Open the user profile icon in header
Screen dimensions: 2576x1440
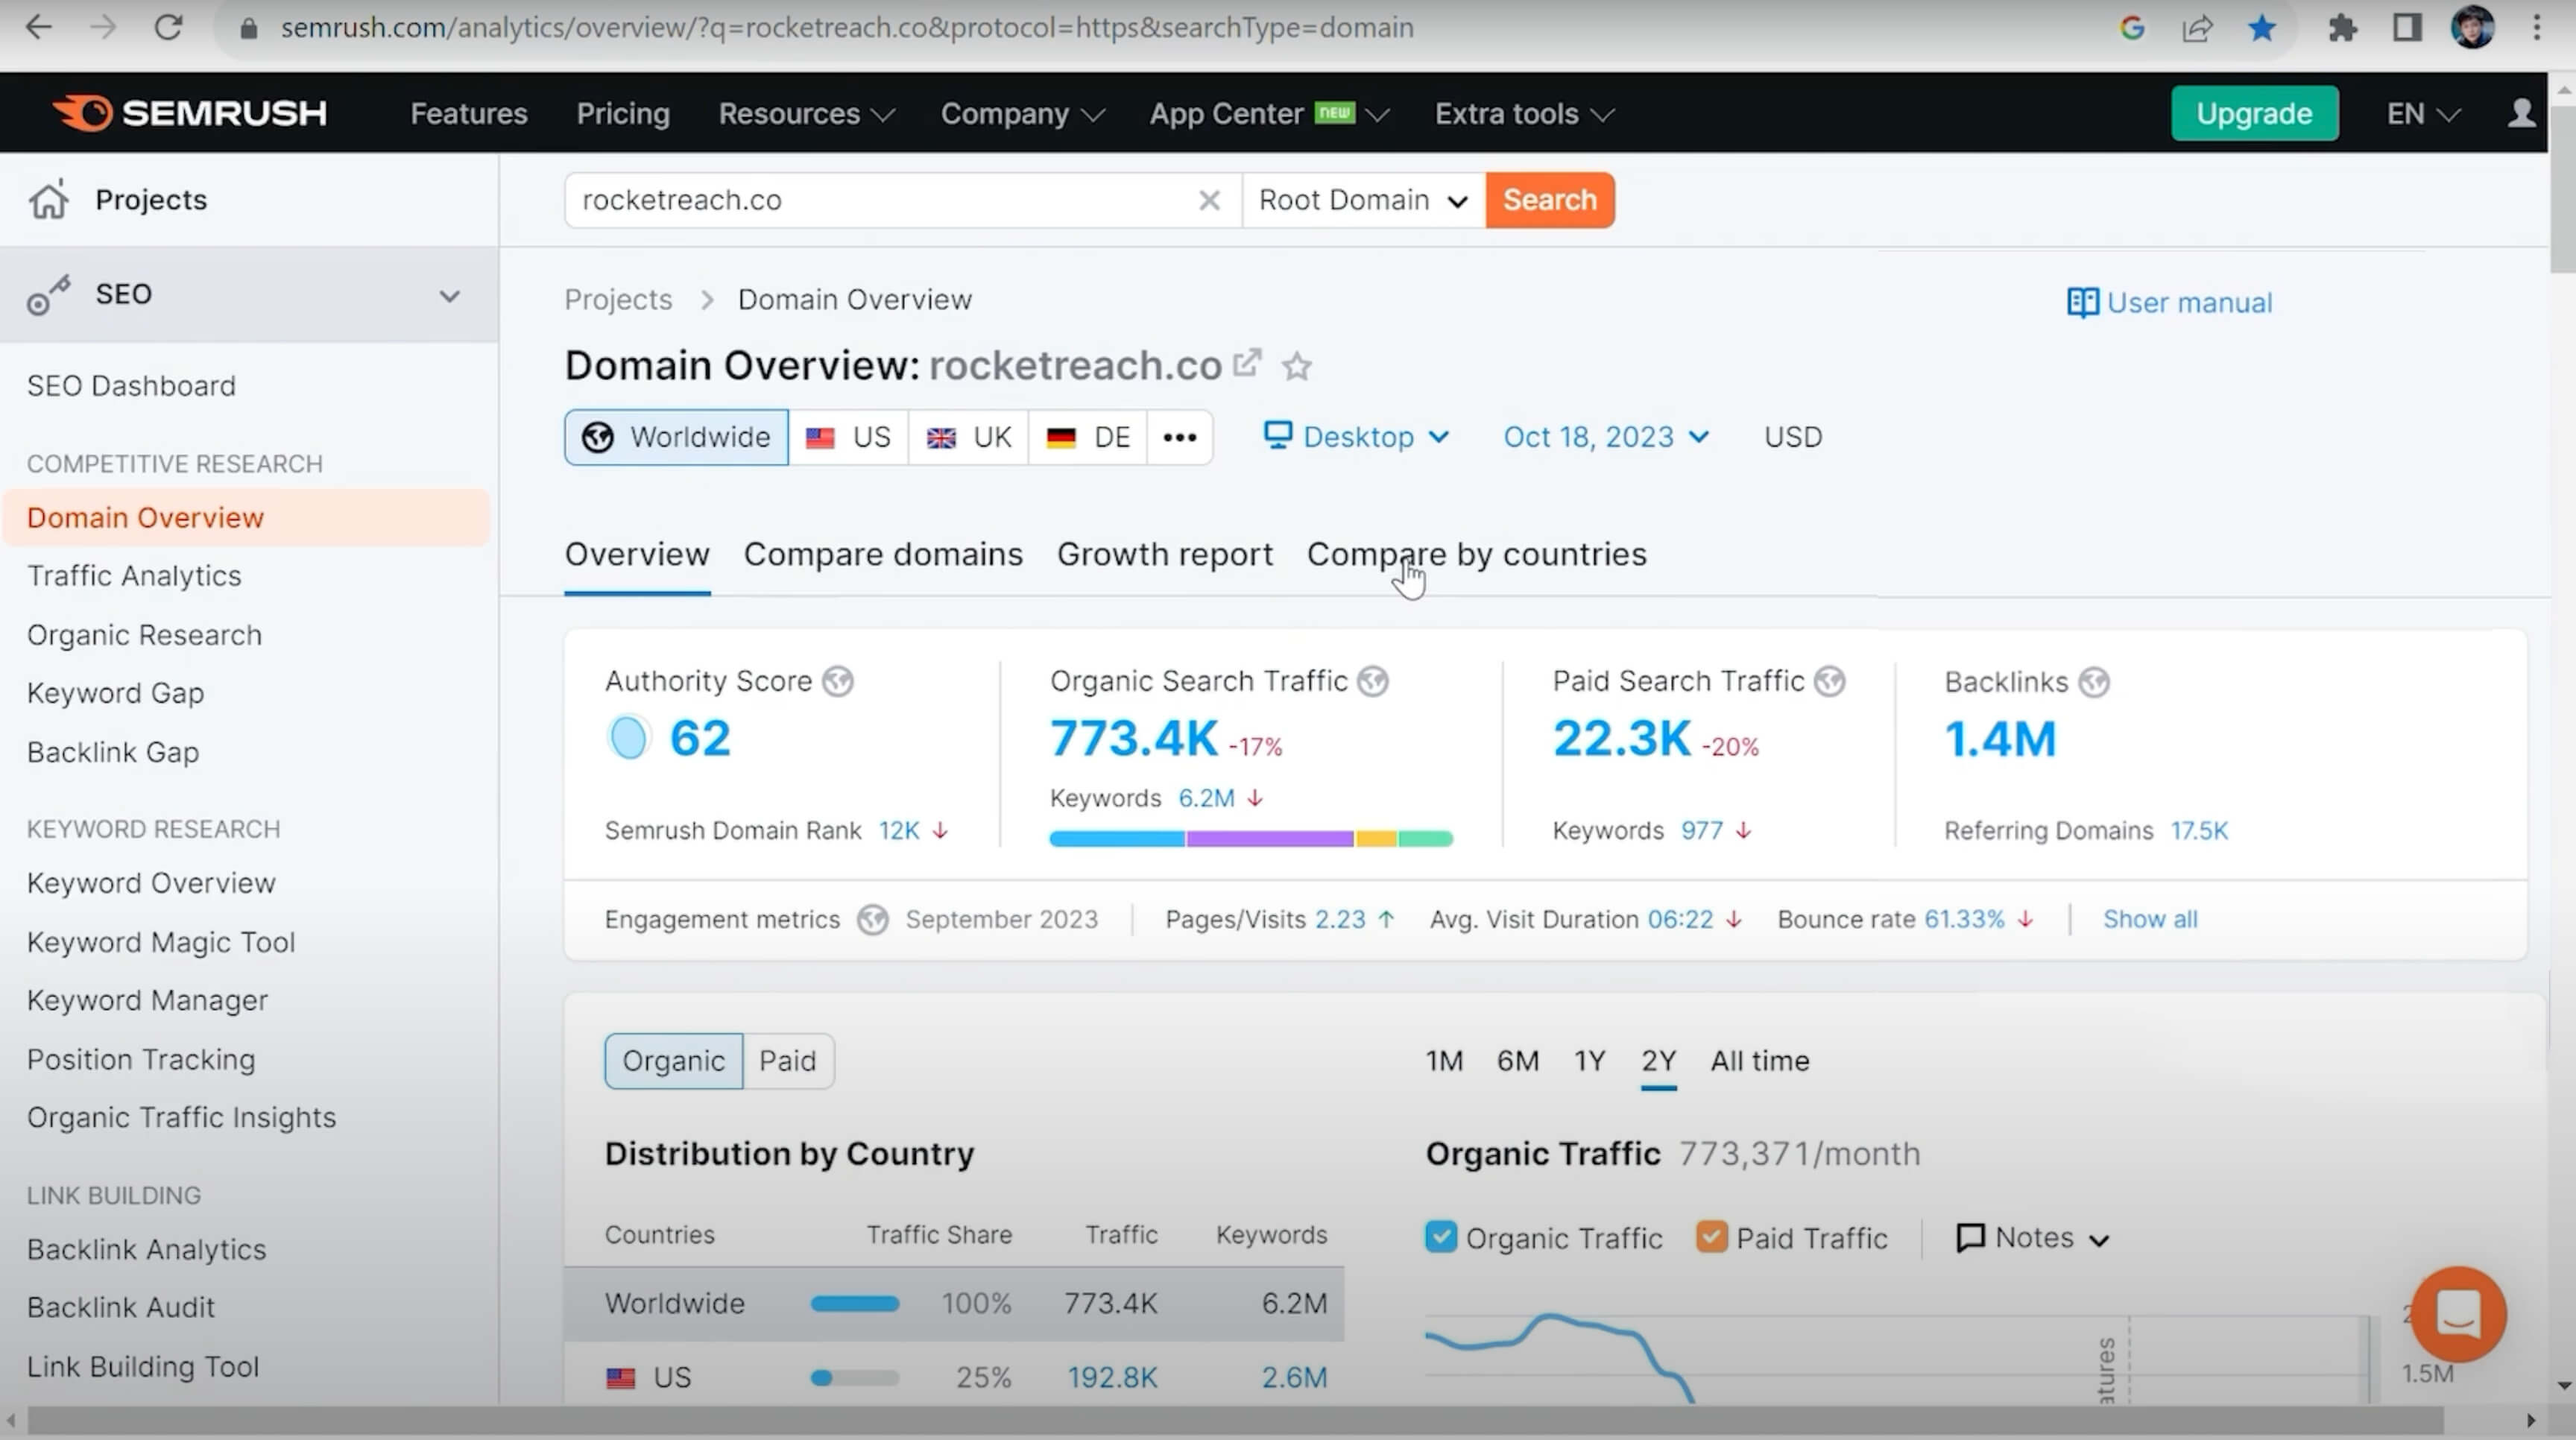click(2521, 113)
